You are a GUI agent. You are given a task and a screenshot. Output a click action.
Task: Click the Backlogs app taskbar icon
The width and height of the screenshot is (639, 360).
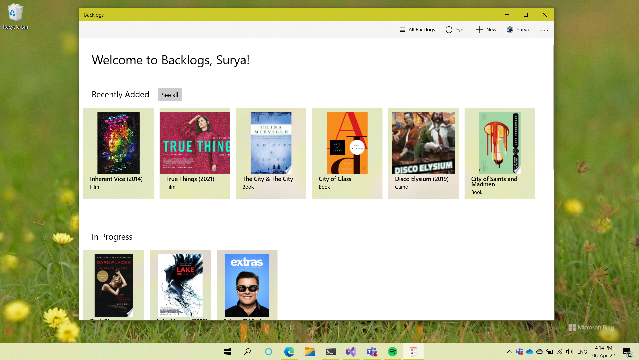coord(413,352)
